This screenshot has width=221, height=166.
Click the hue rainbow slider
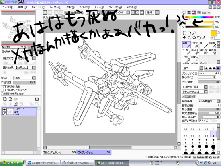click(199, 17)
